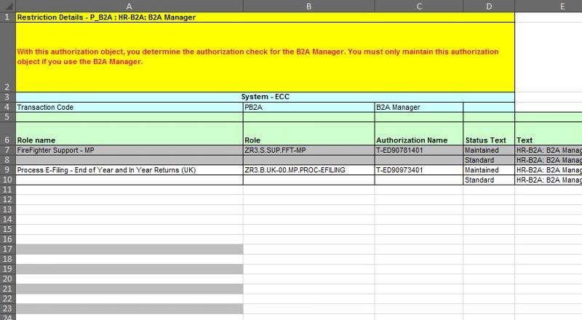Click the HR-B2A text cell in row 7
This screenshot has width=582, height=320.
[x=549, y=150]
